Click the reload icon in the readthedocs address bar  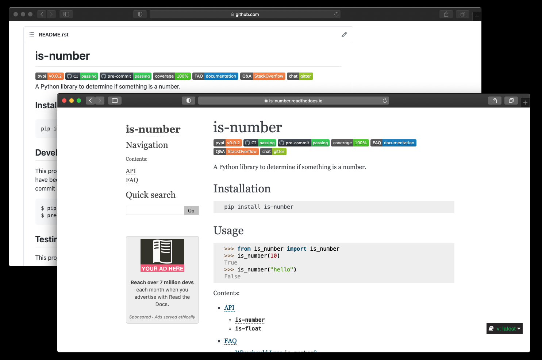pos(385,100)
